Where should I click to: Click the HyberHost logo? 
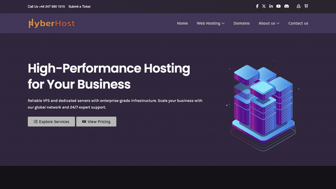pos(52,24)
